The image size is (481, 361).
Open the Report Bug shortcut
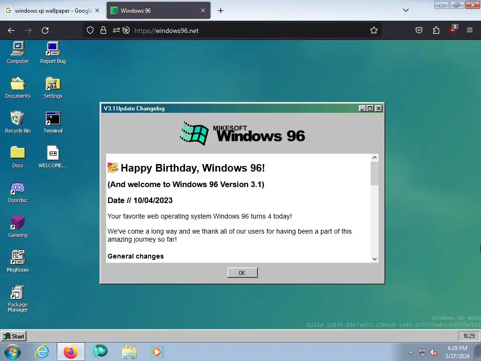coord(53,53)
